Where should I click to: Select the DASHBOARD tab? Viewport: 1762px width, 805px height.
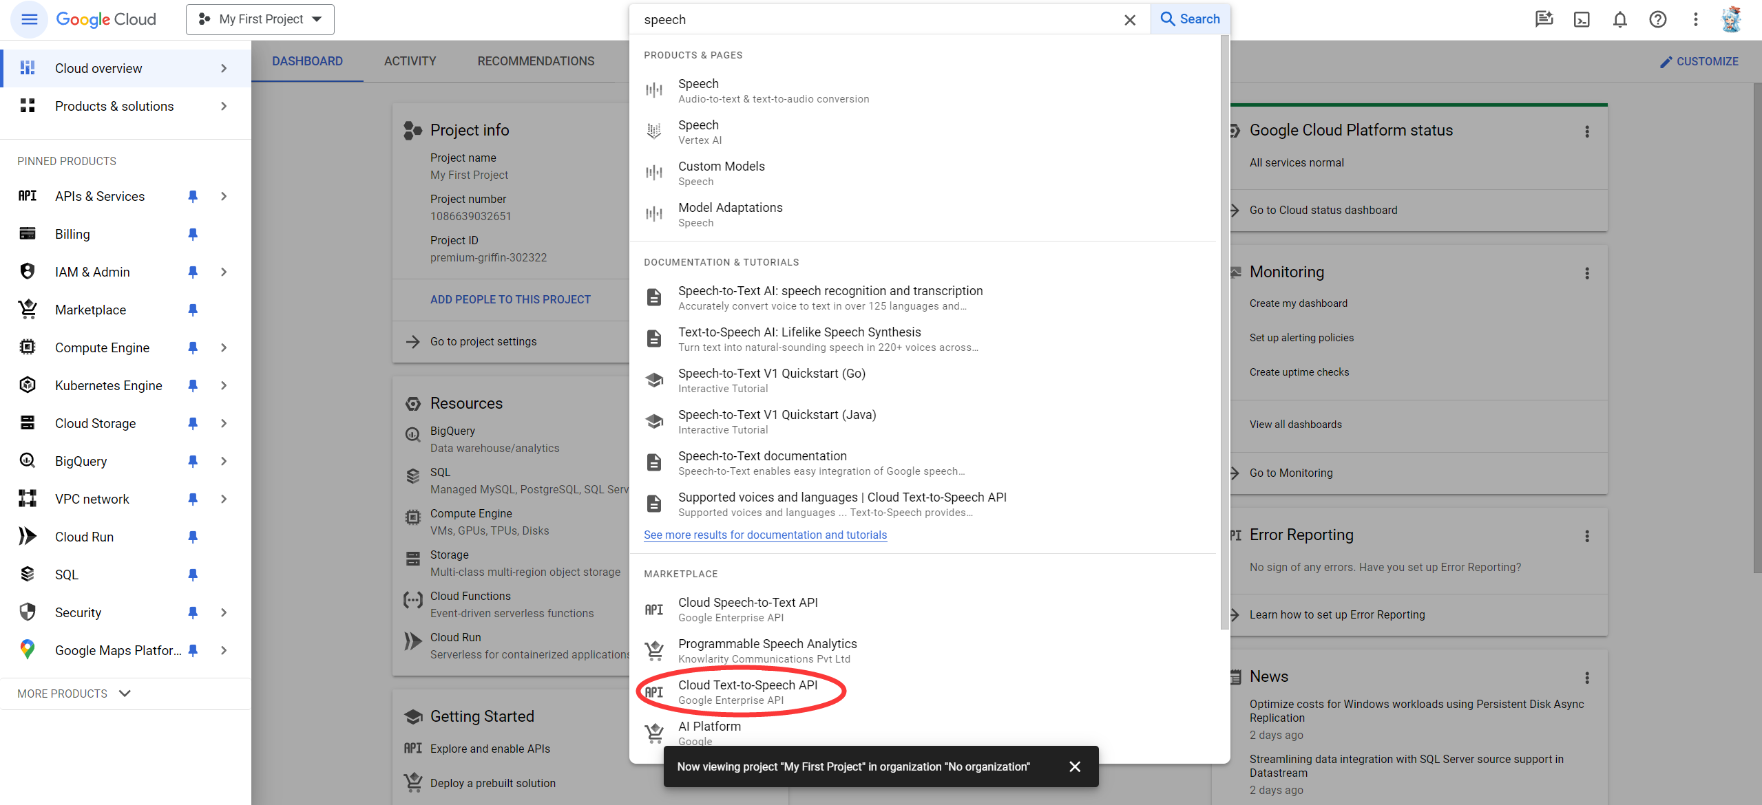(307, 62)
